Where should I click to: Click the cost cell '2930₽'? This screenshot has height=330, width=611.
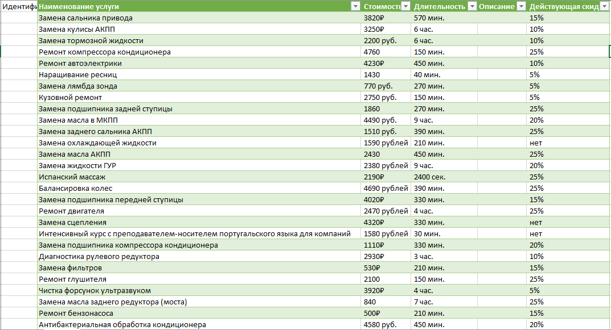click(386, 256)
